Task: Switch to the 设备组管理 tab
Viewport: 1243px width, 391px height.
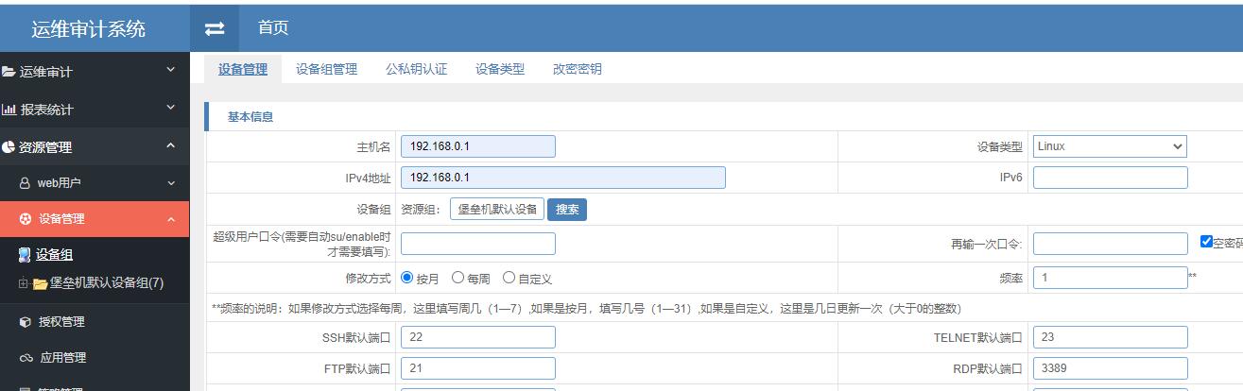Action: (326, 69)
